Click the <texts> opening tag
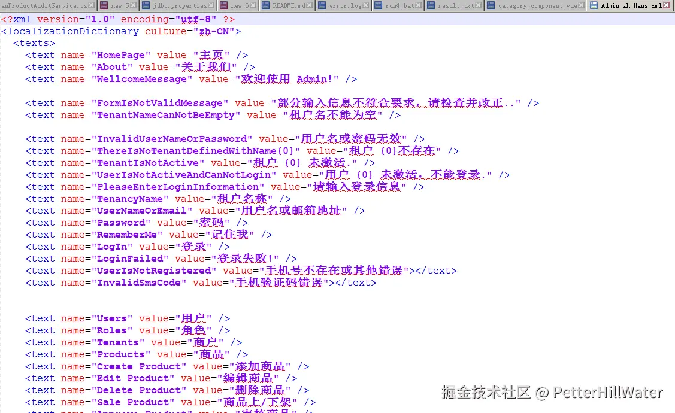 click(35, 44)
